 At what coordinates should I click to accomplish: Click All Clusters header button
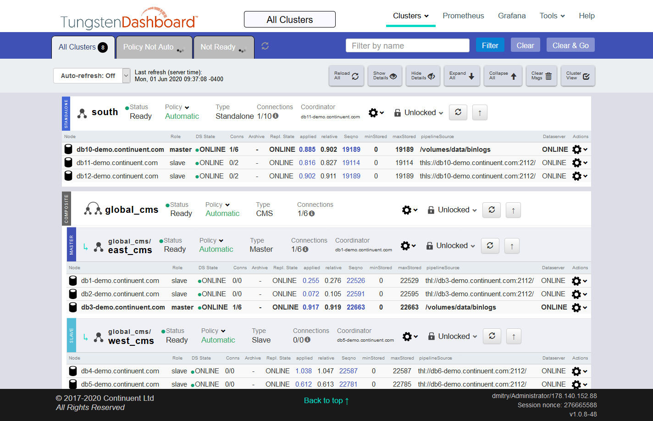click(290, 19)
